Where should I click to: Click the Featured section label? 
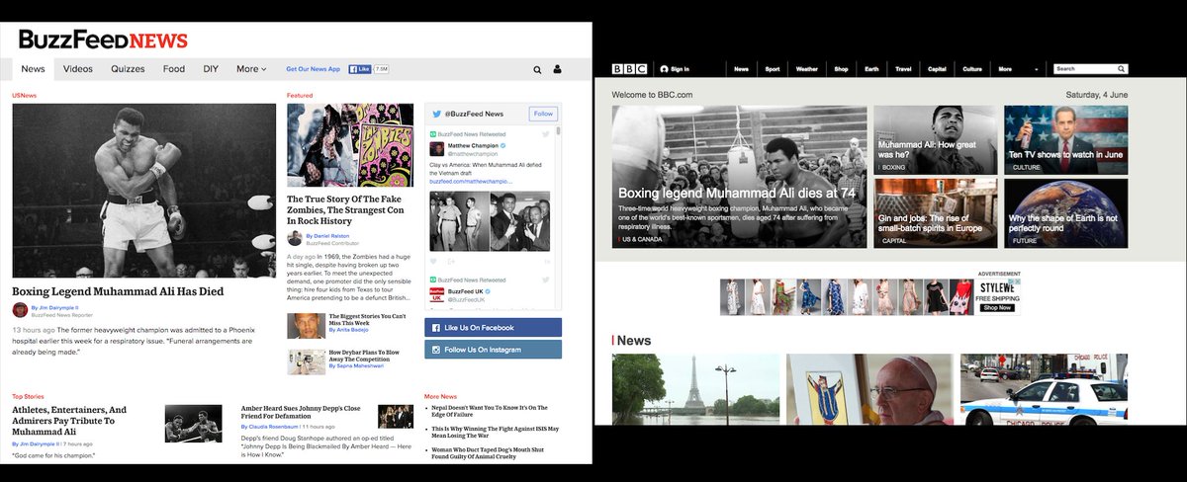coord(300,96)
